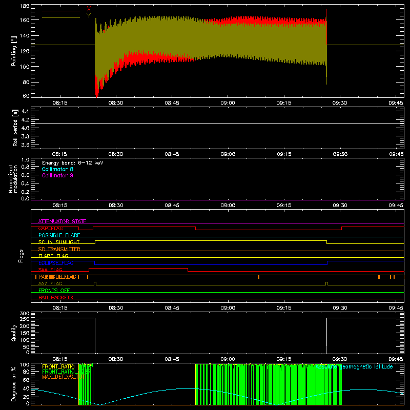410x410 pixels.
Task: Click the 09:30 label under Quality panel
Action: [340, 359]
